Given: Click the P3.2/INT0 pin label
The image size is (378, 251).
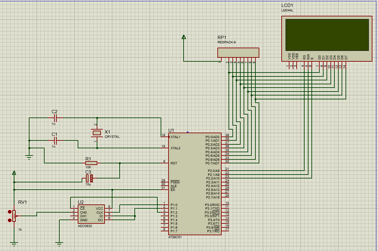Looking at the screenshot, I should tap(212, 212).
